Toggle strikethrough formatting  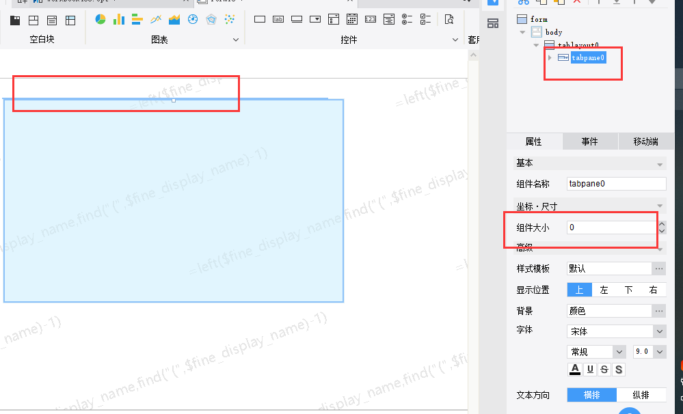point(604,369)
